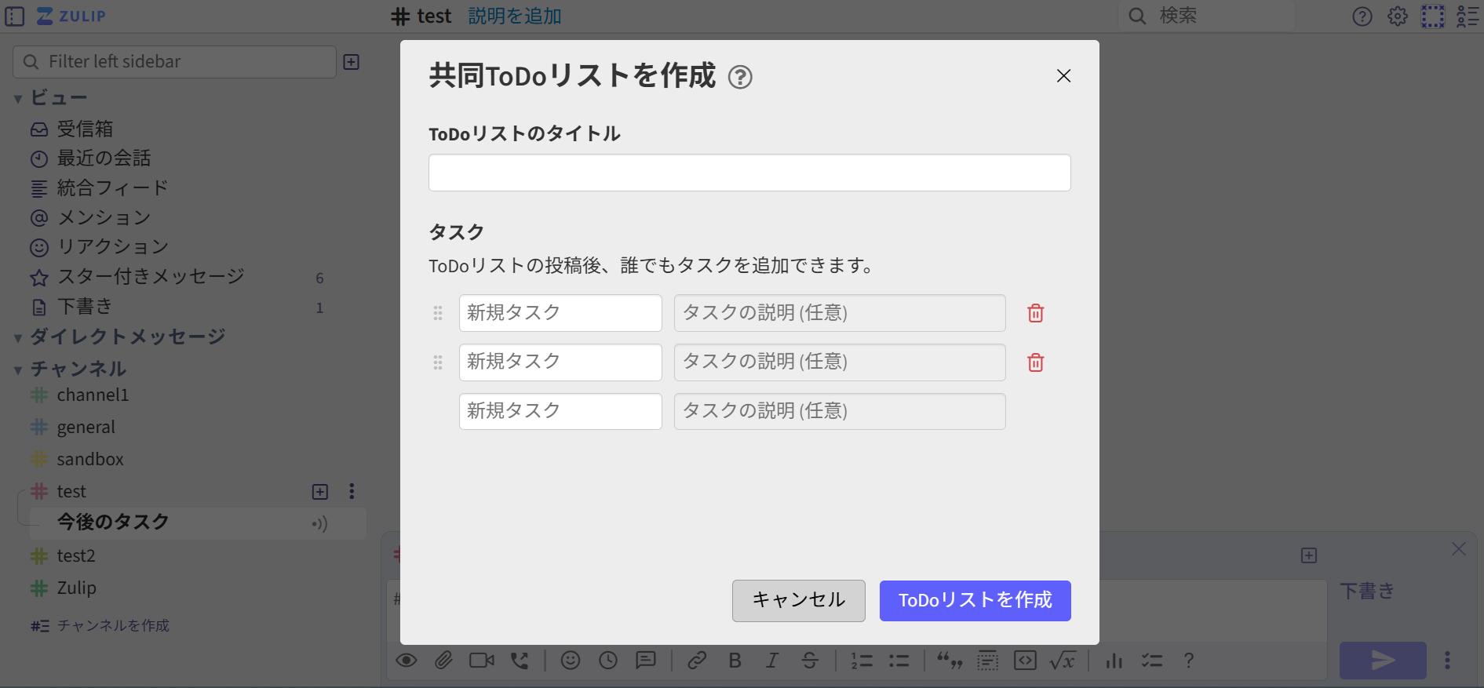This screenshot has height=688, width=1484.
Task: Open the help menu icon in header
Action: pyautogui.click(x=1362, y=16)
